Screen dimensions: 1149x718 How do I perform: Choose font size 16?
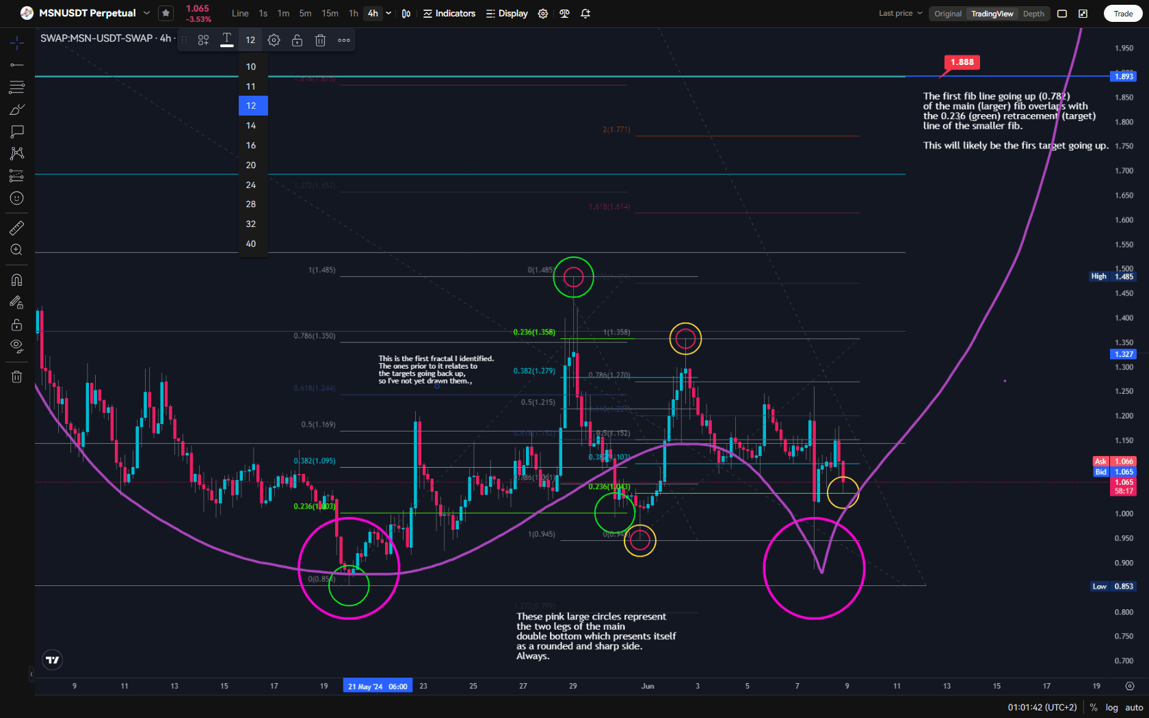(x=252, y=146)
